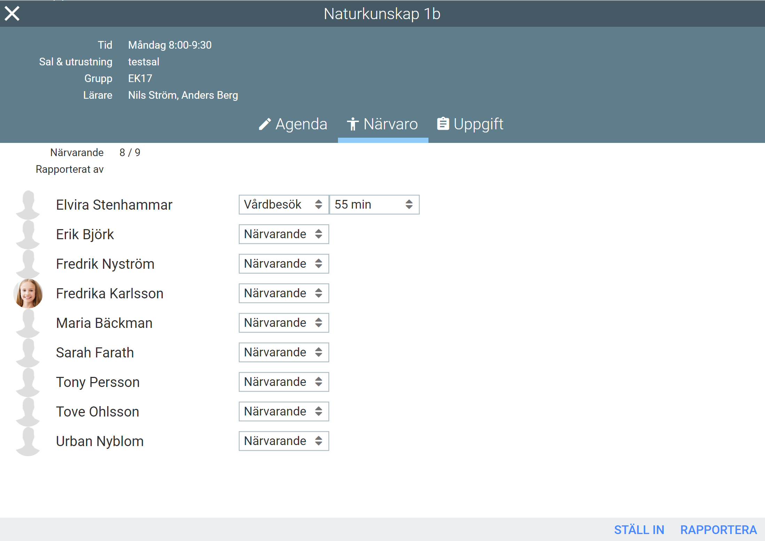Viewport: 765px width, 541px height.
Task: Click the STÄLL IN button
Action: pyautogui.click(x=639, y=530)
